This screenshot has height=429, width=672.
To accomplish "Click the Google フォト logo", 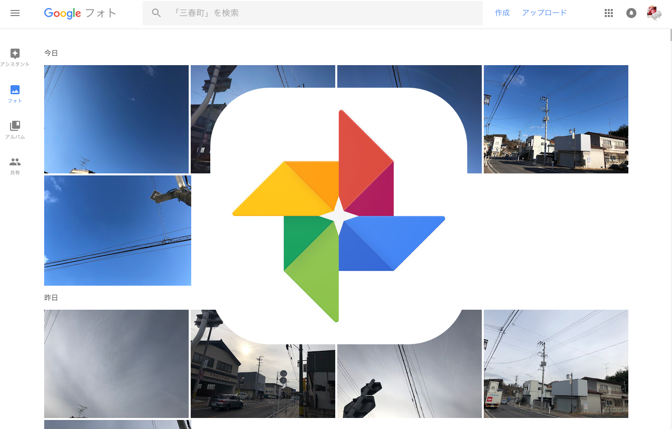I will tap(80, 14).
